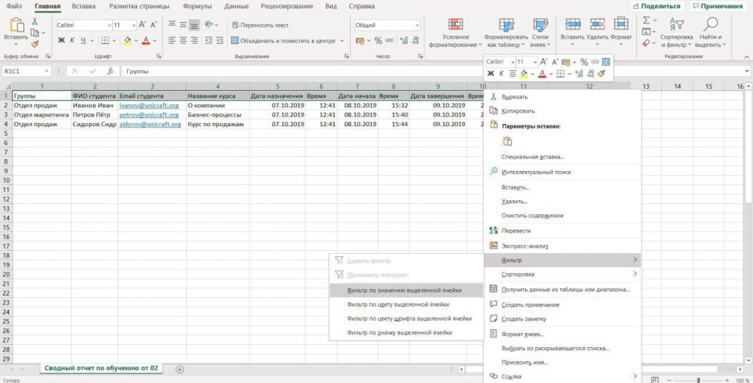Click the Примечания button

coord(718,6)
